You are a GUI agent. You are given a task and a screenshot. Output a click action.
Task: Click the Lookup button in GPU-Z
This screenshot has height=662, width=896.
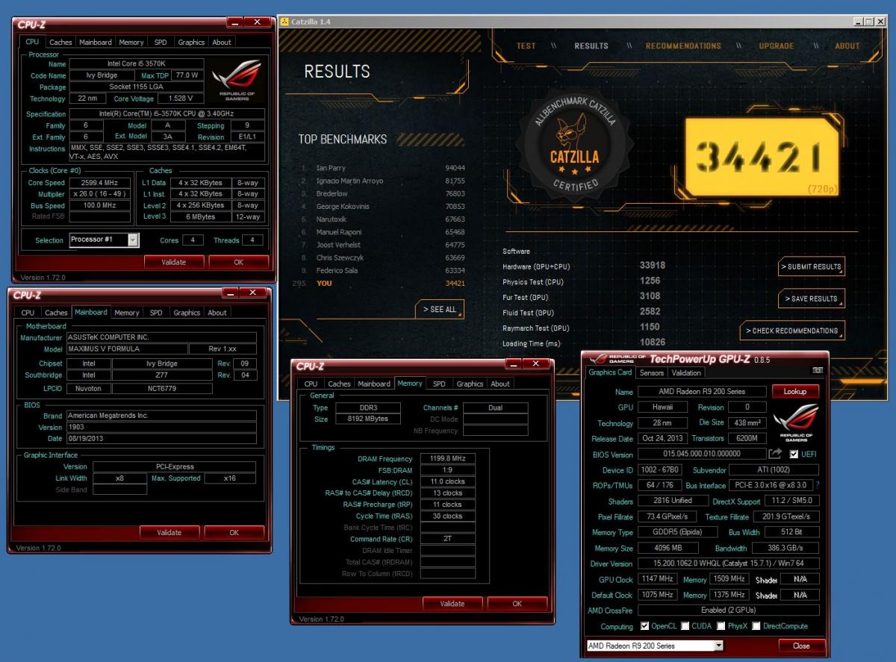point(795,391)
